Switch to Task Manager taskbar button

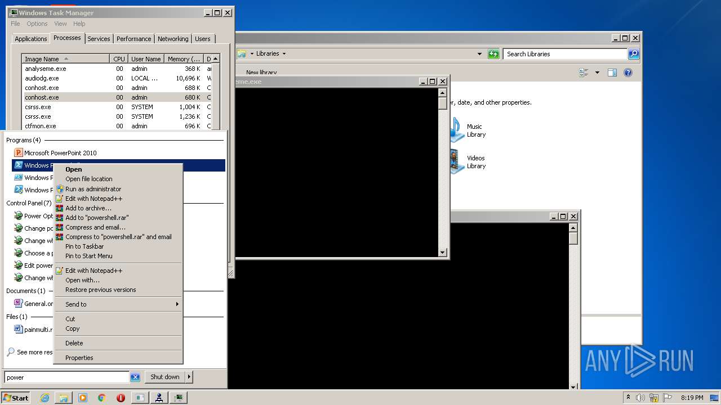(x=179, y=398)
